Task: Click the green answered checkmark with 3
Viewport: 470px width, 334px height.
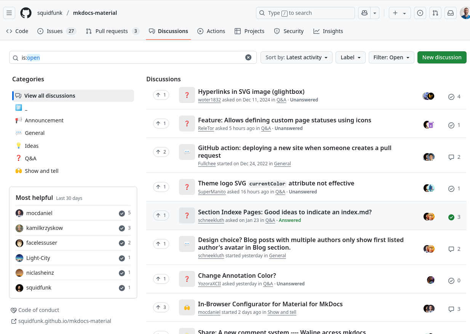Action: coord(454,217)
